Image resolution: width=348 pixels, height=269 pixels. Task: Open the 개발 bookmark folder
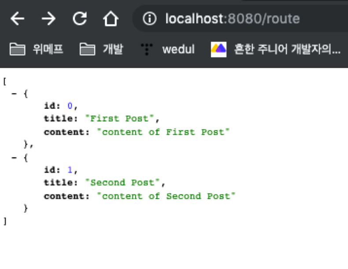[101, 49]
